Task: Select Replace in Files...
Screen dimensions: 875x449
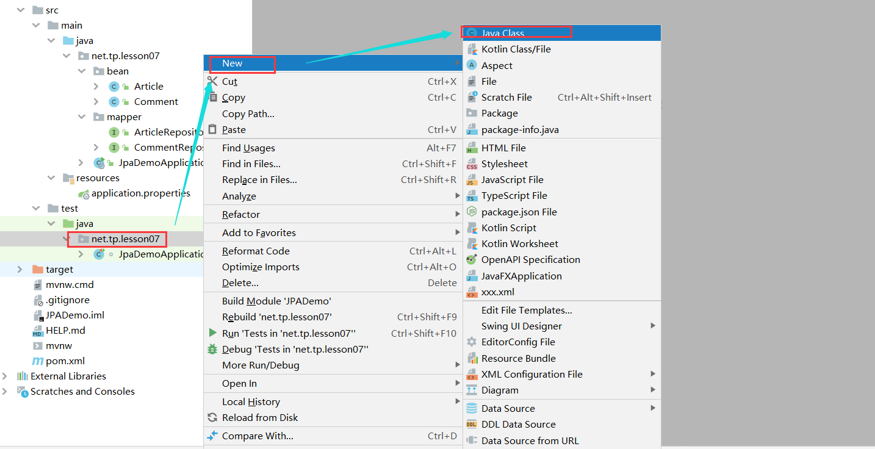Action: [333, 179]
